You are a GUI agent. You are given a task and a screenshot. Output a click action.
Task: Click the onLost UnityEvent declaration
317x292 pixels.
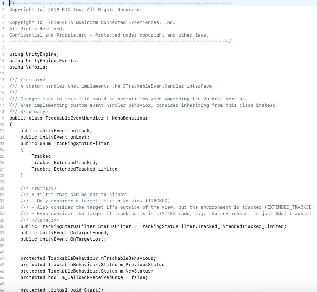coord(55,137)
